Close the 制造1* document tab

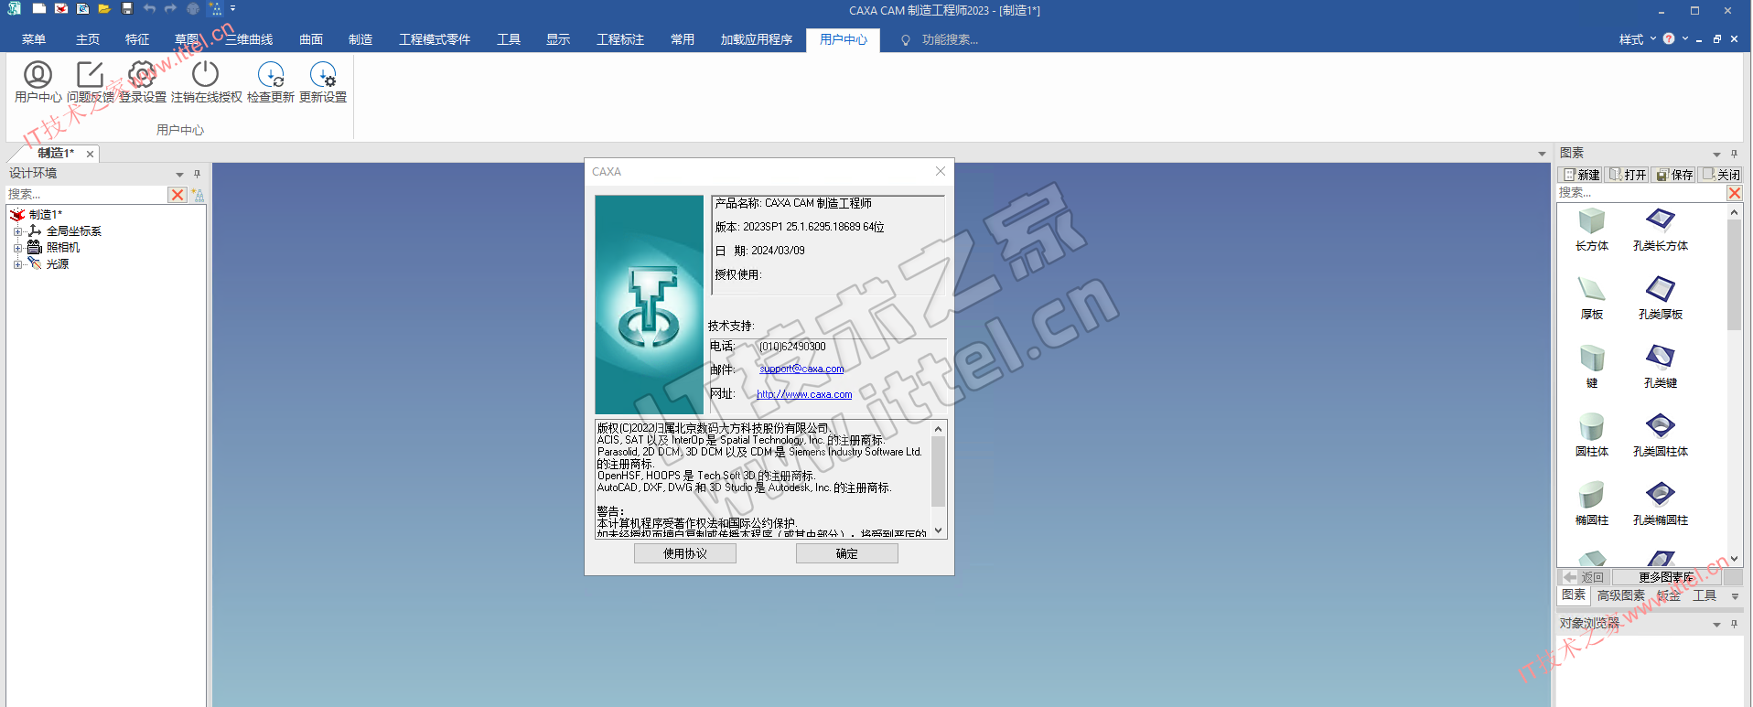(90, 154)
